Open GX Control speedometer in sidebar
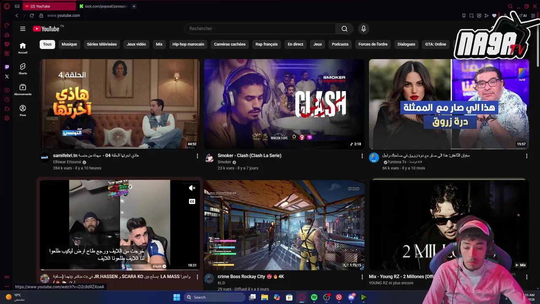Image resolution: width=540 pixels, height=304 pixels. pos(7,25)
